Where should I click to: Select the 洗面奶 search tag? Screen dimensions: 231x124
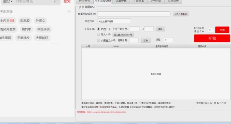[6, 38]
